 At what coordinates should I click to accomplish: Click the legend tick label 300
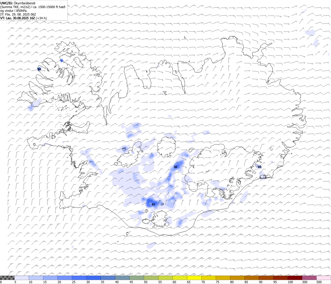coord(305,282)
